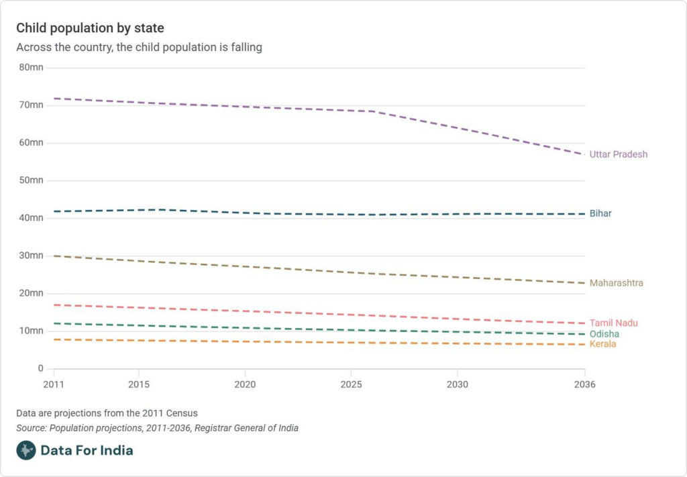
Task: Click the 2011 Census projections note
Action: click(107, 413)
